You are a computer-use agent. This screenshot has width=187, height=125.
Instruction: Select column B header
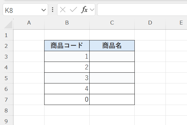click(67, 23)
